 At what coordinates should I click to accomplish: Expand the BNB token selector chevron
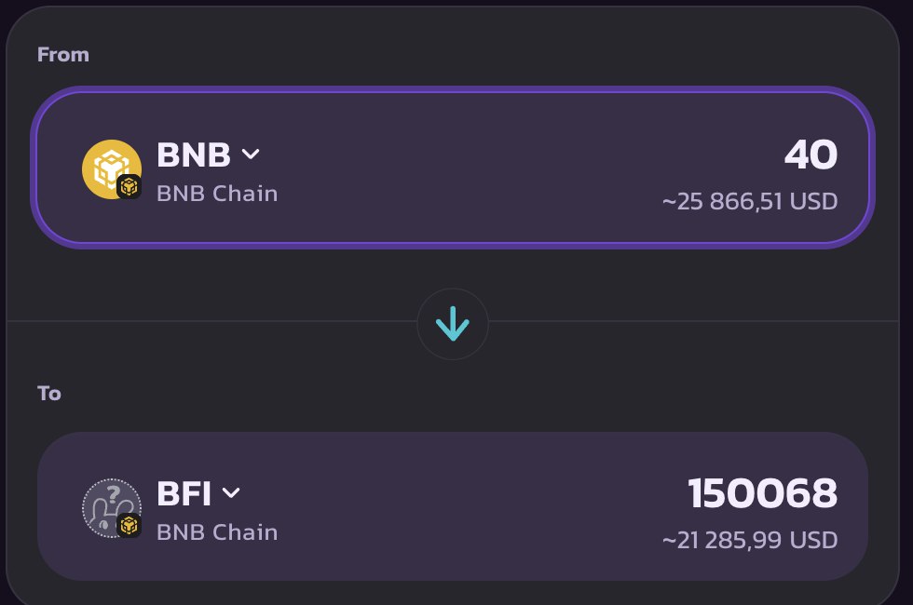tap(251, 155)
